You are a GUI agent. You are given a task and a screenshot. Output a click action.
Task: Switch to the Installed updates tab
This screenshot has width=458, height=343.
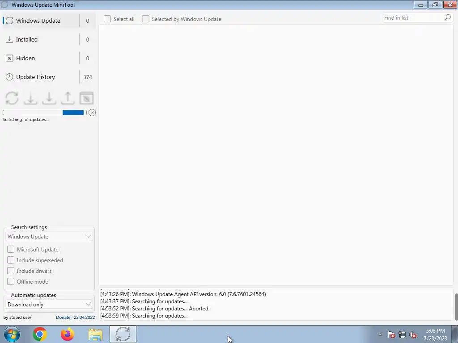click(x=49, y=39)
